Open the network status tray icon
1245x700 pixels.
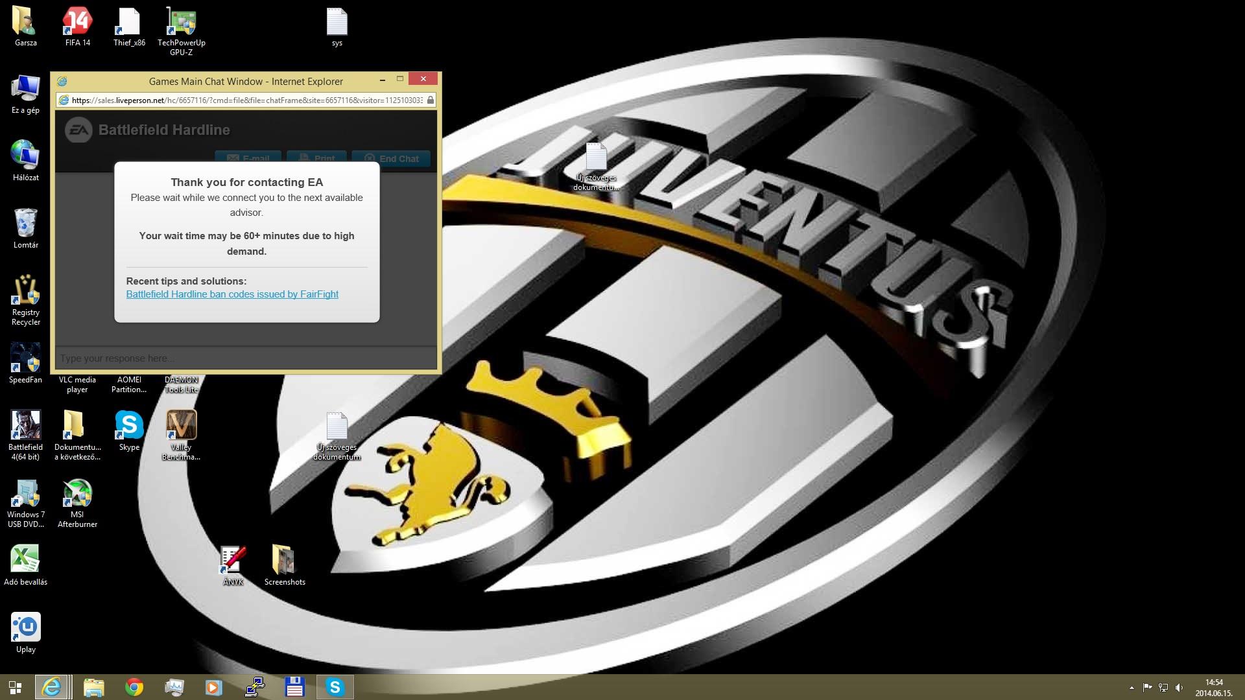[x=1163, y=688]
